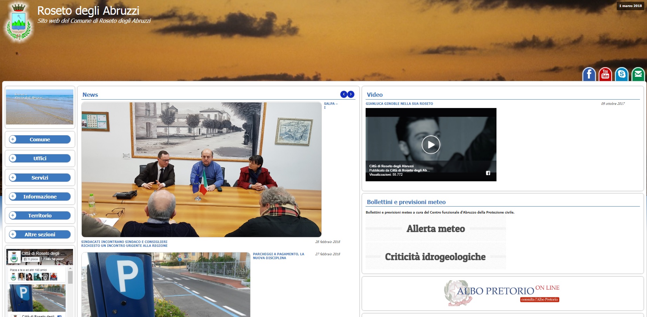
Task: Select the Altre sezioni menu item
Action: pyautogui.click(x=40, y=235)
